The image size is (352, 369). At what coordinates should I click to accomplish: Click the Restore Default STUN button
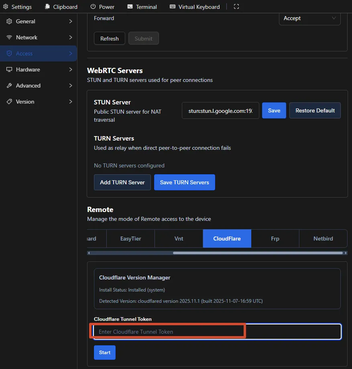tap(315, 110)
